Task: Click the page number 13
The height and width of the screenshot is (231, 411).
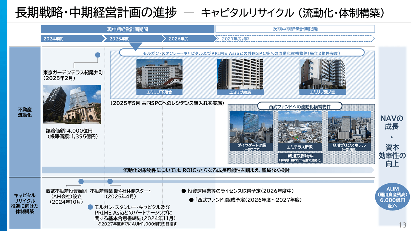Action: tap(403, 225)
